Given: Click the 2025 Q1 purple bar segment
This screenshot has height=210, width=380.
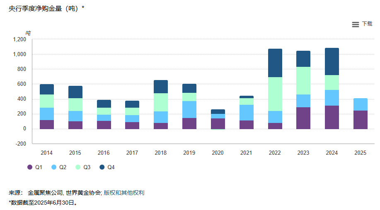Looking at the screenshot, I should coord(360,120).
